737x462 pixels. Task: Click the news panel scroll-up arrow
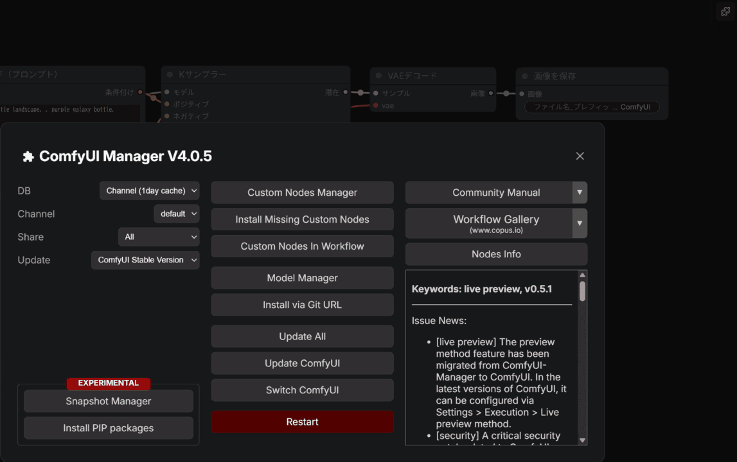582,275
